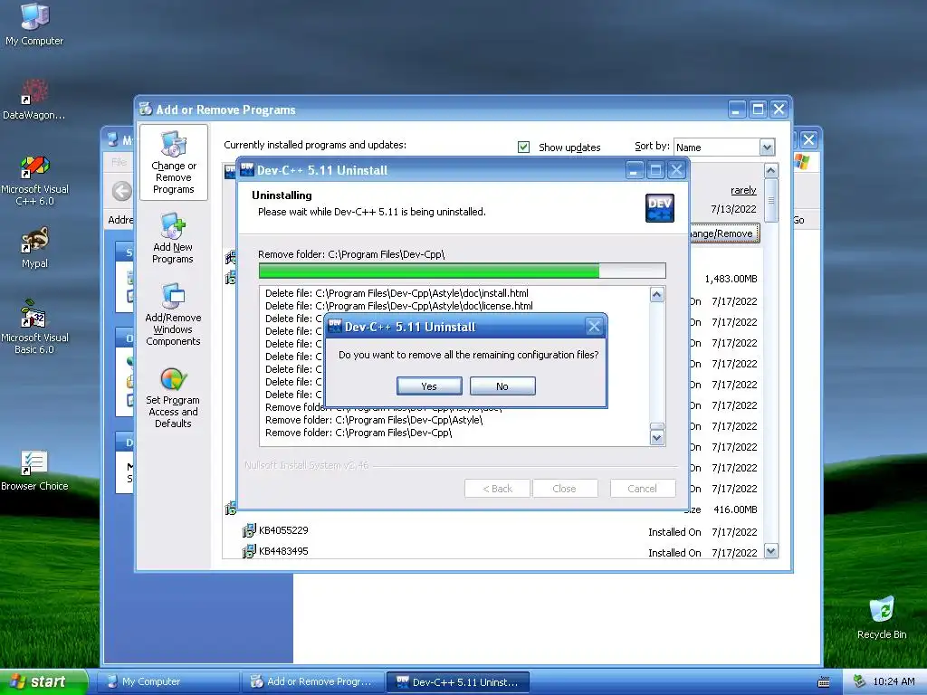Click scroll up arrow of programs list
This screenshot has width=927, height=695.
pyautogui.click(x=771, y=171)
